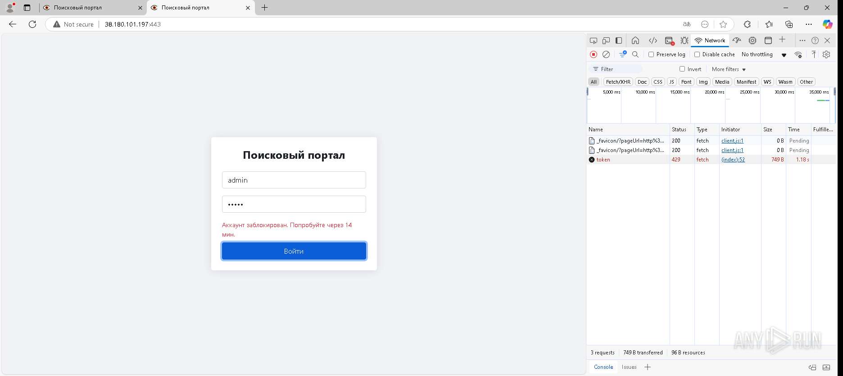Screen dimensions: 843x376
Task: Filter requests by Doc type
Action: pyautogui.click(x=642, y=82)
